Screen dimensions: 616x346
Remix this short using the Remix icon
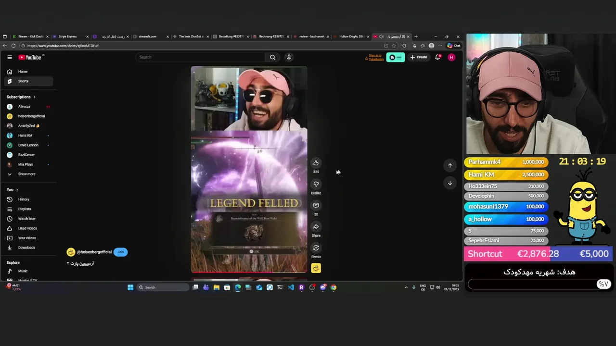coord(316,247)
